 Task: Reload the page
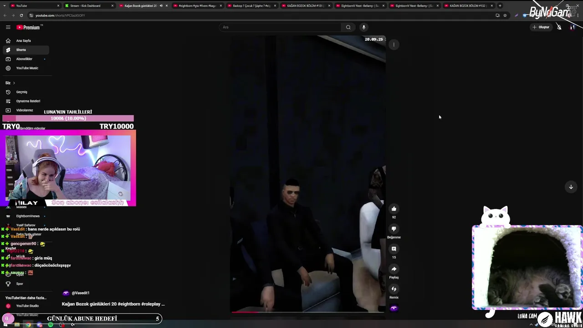click(x=21, y=15)
